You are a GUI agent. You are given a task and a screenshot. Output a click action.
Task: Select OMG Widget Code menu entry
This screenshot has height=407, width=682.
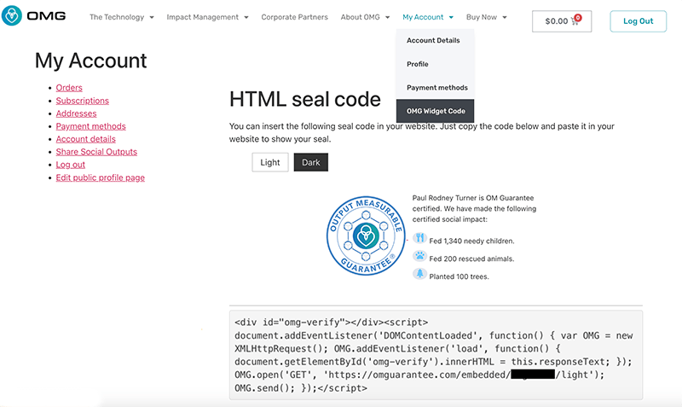pyautogui.click(x=436, y=112)
